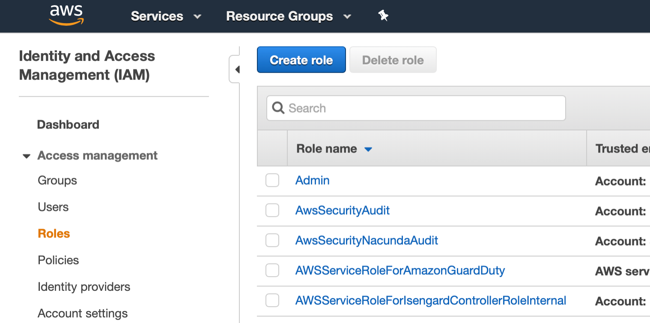Click inside the role search field
The width and height of the screenshot is (650, 323).
pos(415,108)
